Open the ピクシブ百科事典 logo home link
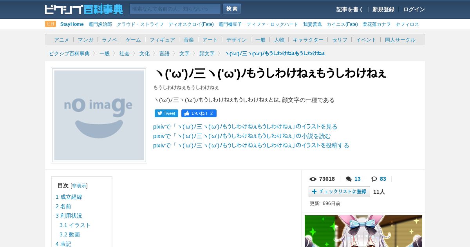Viewport: 470px width, 247px height. (x=84, y=9)
